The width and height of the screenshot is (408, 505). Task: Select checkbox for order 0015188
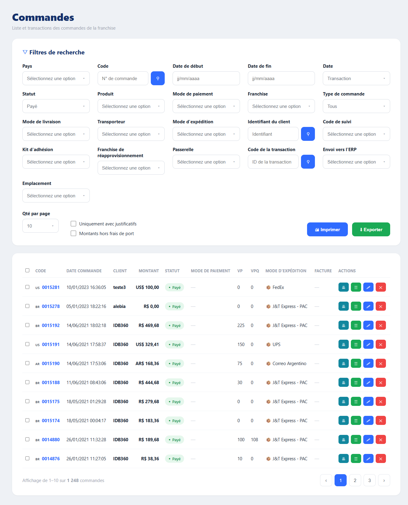27,382
